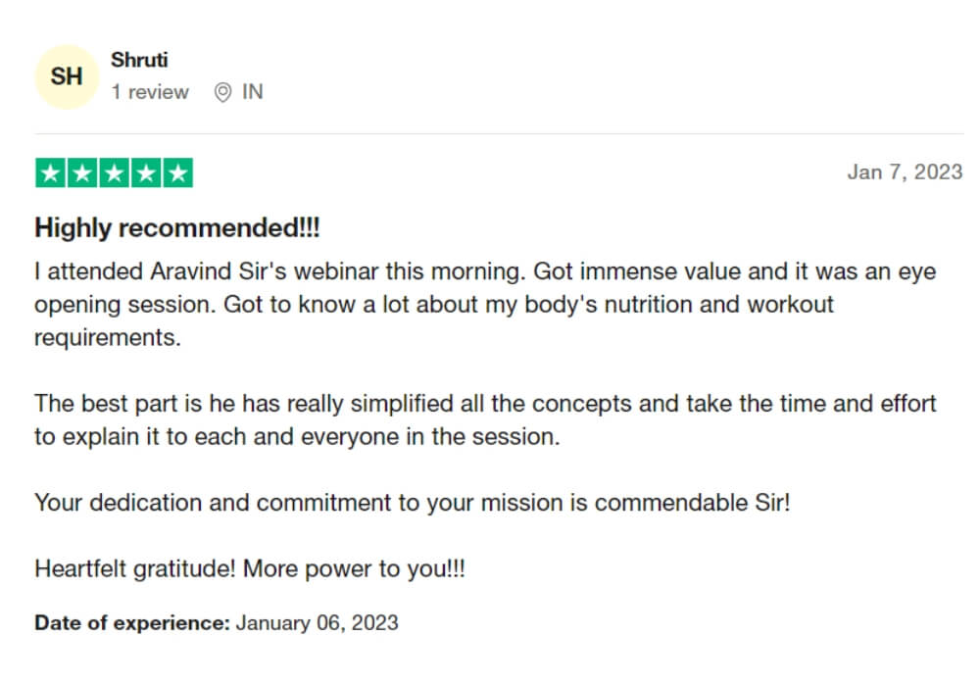Viewport: 980px width, 686px height.
Task: Click the January 06, 2023 experience date
Action: [317, 622]
